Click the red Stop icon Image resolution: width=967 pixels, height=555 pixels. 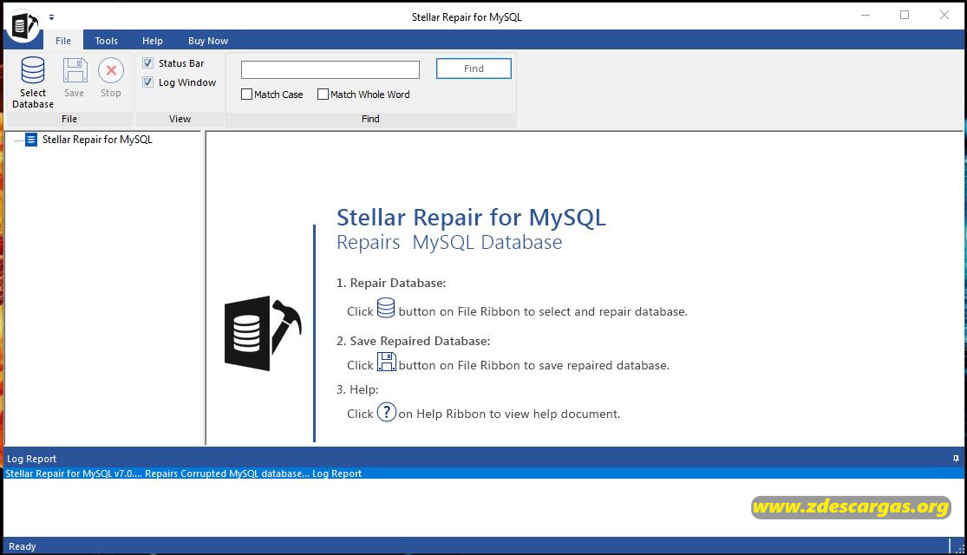click(111, 70)
